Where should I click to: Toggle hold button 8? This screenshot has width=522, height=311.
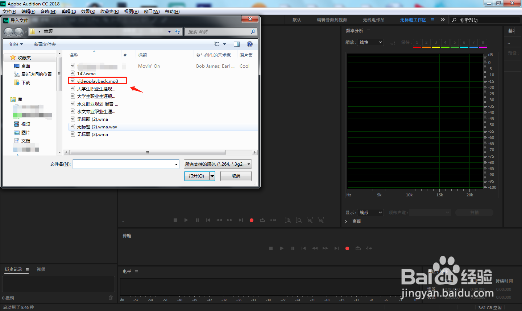pos(483,42)
